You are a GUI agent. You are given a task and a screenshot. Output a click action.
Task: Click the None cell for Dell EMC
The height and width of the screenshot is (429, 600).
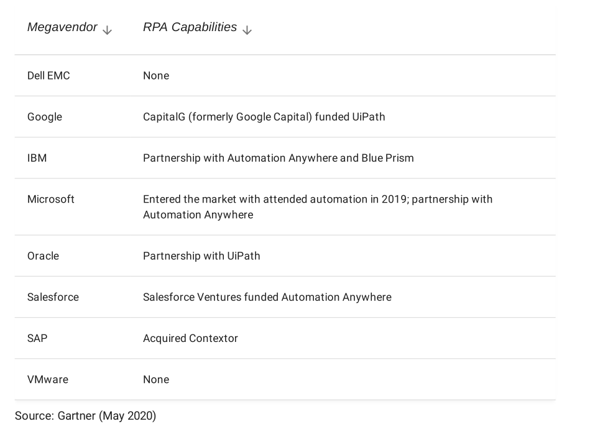click(x=156, y=76)
